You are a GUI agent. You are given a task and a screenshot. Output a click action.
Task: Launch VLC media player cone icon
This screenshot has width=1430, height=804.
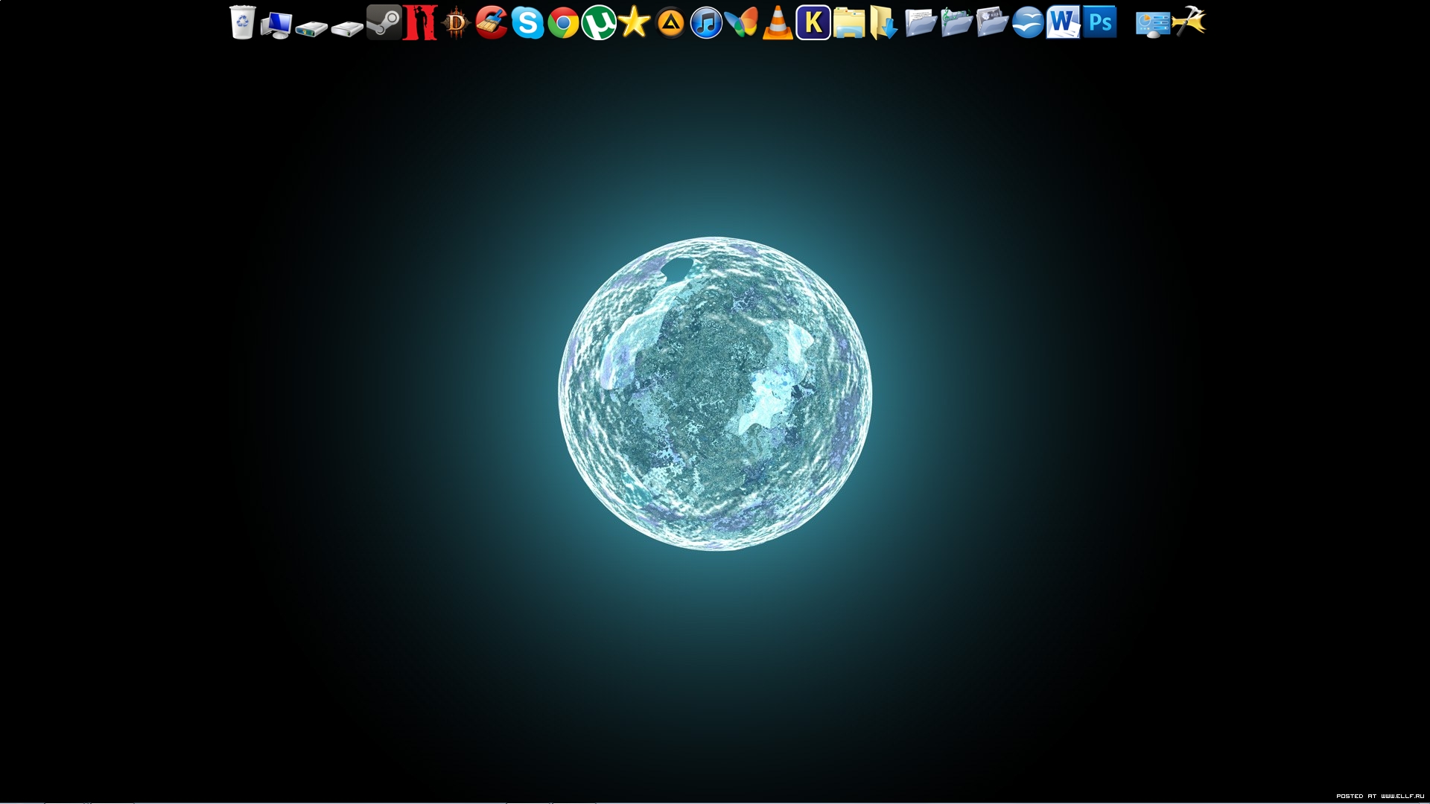(x=777, y=23)
